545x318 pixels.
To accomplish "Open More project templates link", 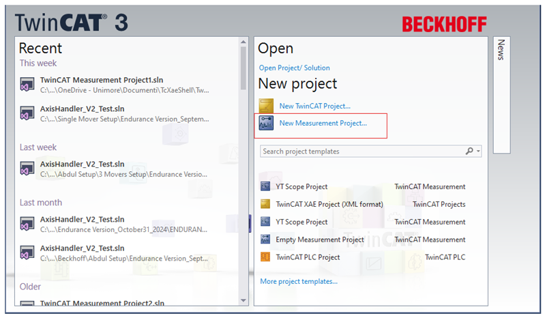I will (x=299, y=282).
